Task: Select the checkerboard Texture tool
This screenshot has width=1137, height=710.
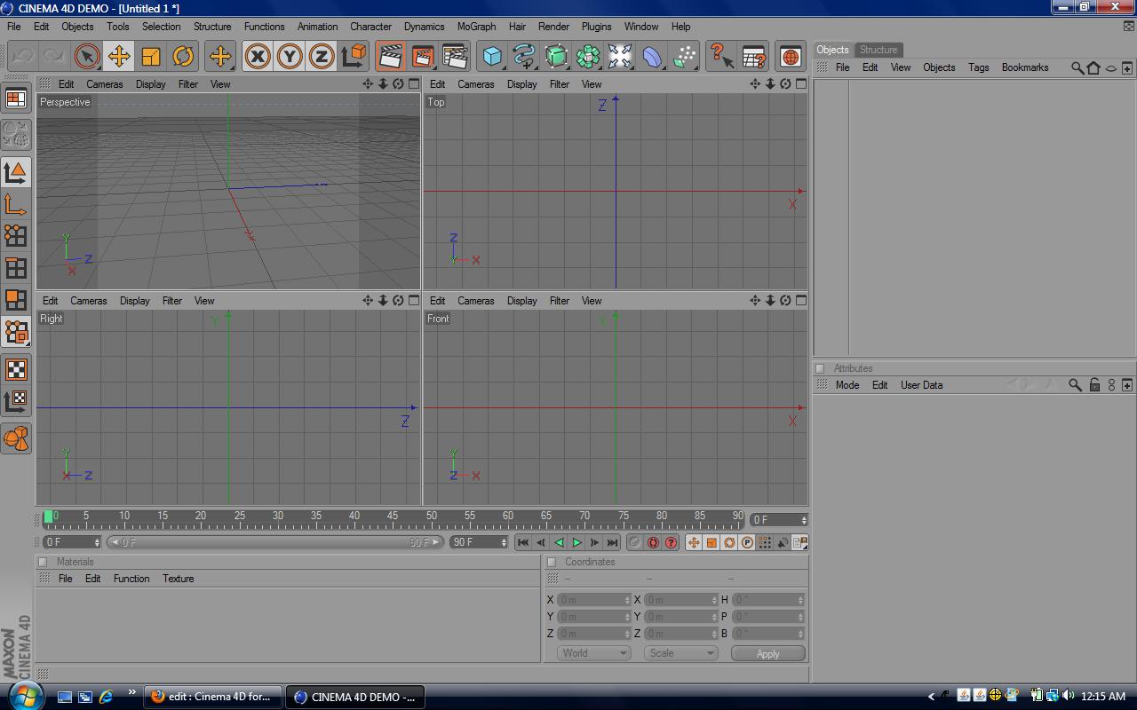Action: pyautogui.click(x=16, y=368)
